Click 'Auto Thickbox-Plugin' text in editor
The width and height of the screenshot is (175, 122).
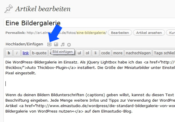pyautogui.click(x=47, y=67)
